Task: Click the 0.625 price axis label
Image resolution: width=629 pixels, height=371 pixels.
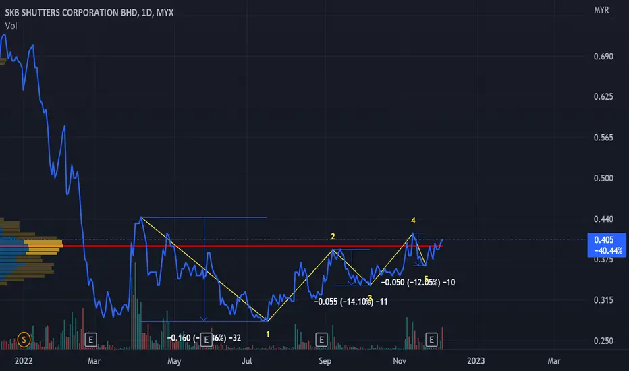Action: coord(603,96)
